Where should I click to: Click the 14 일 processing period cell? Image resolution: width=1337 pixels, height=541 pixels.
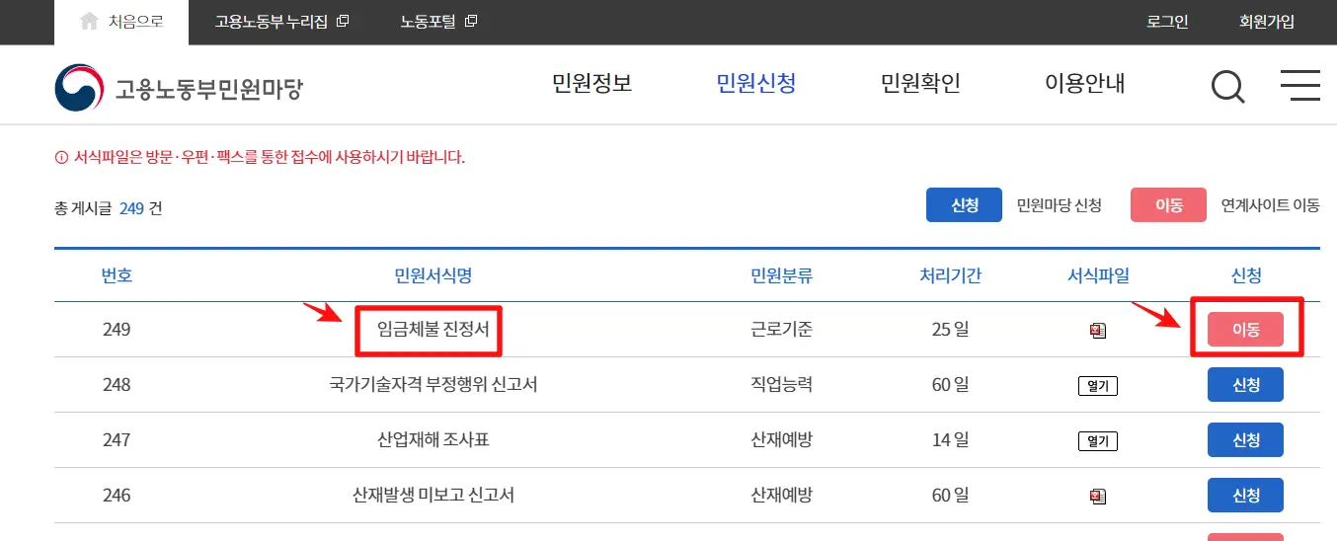coord(950,439)
